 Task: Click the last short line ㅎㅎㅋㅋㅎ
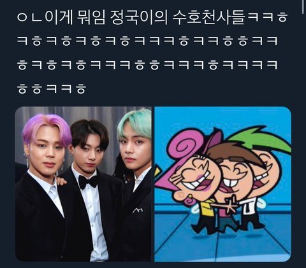tap(52, 89)
